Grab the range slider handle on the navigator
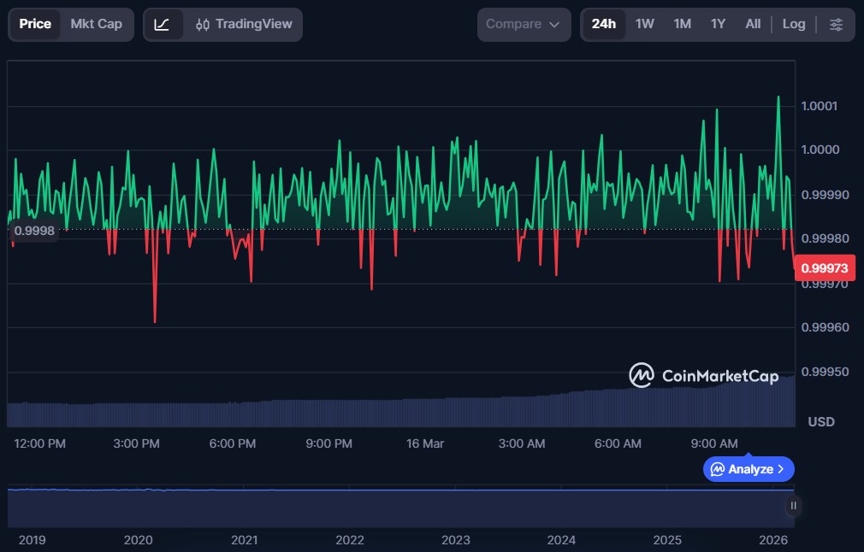Viewport: 864px width, 552px height. click(793, 506)
